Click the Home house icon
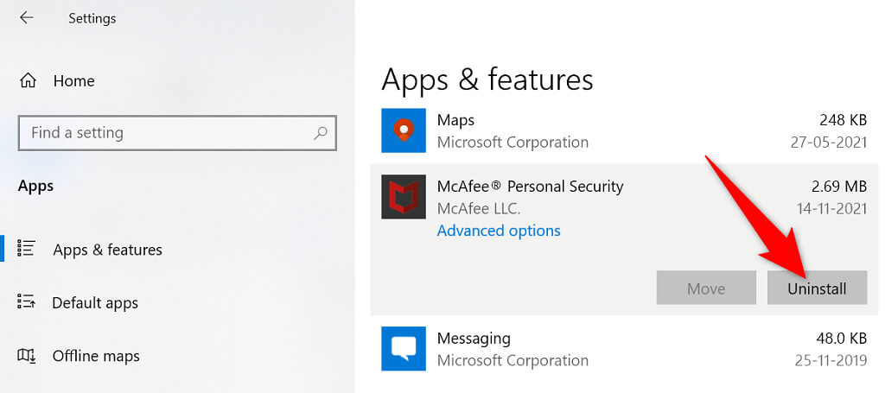Viewport: 885px width, 393px height. point(28,81)
